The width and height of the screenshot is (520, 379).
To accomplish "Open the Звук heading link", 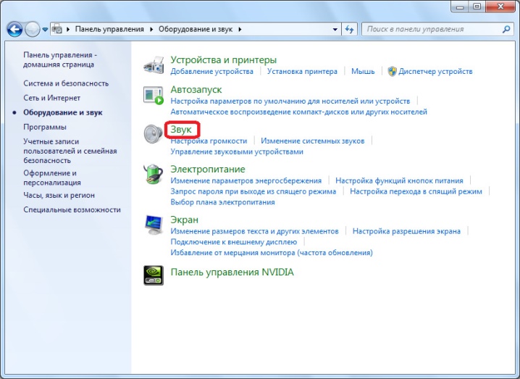I will point(181,130).
